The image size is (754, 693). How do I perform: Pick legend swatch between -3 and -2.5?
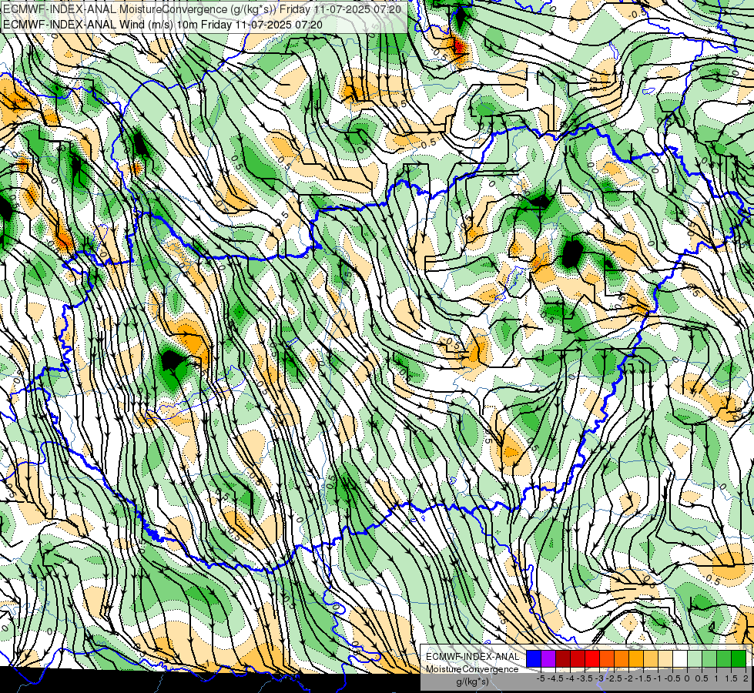click(x=607, y=658)
